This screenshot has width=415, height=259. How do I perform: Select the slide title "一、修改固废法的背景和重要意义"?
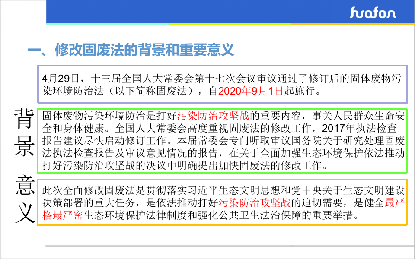click(x=131, y=49)
